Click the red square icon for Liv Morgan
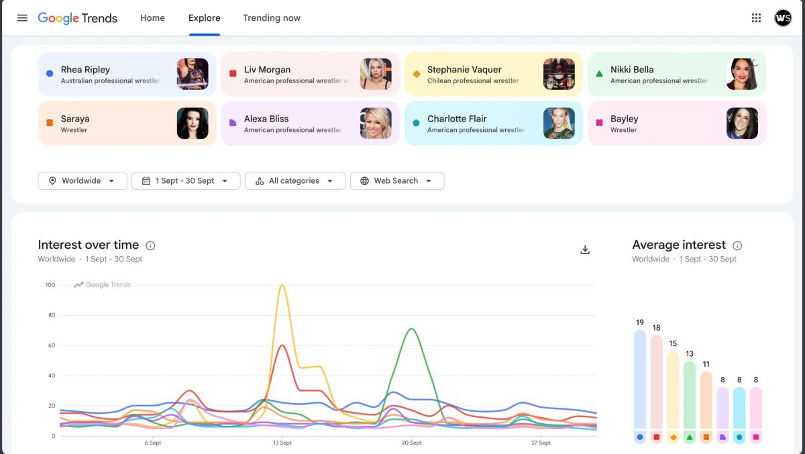The width and height of the screenshot is (805, 454). point(233,74)
